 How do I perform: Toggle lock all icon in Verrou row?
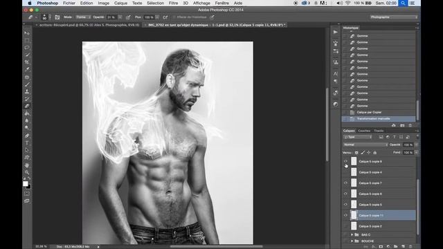point(375,152)
